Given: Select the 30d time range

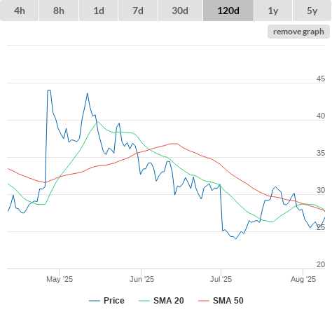Looking at the screenshot, I should tap(180, 11).
